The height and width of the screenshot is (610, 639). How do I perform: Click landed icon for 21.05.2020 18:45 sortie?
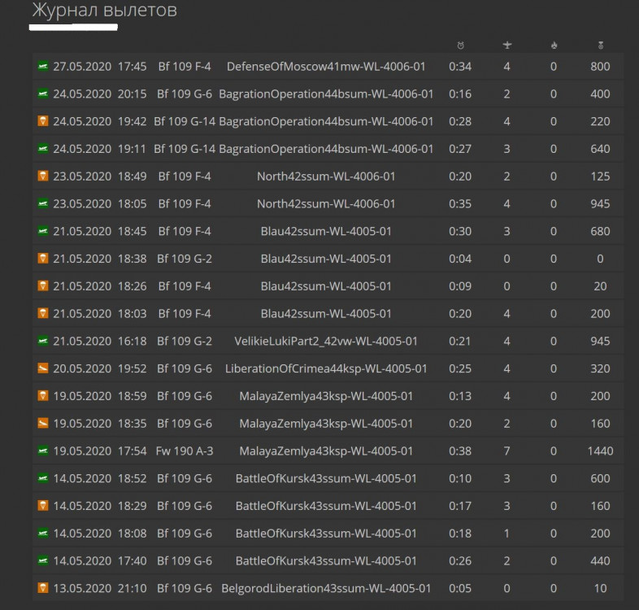[43, 230]
